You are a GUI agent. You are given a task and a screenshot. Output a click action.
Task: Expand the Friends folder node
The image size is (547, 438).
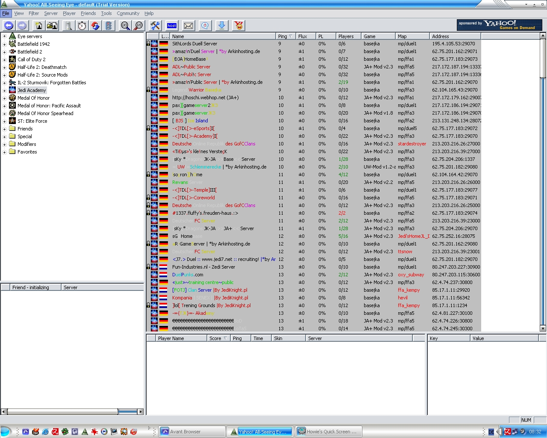pyautogui.click(x=4, y=129)
